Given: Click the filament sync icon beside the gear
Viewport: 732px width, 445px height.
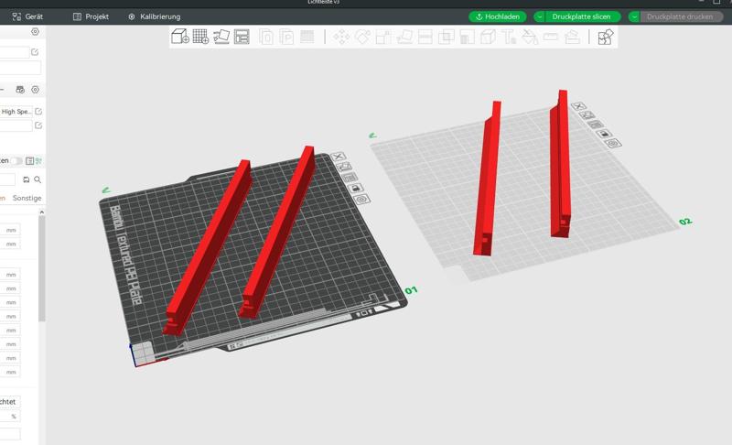Looking at the screenshot, I should [x=20, y=90].
